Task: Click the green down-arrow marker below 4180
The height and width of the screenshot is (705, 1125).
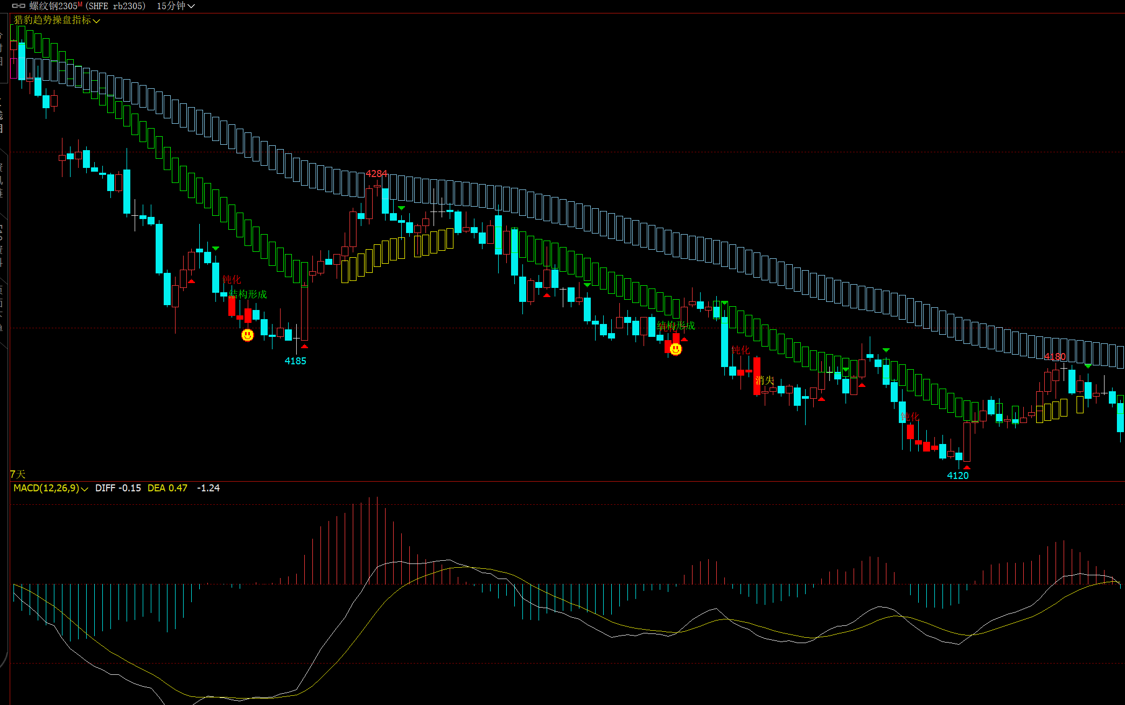Action: tap(1088, 366)
